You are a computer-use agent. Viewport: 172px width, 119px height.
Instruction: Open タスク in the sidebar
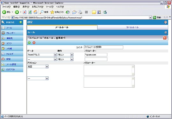click(x=12, y=43)
